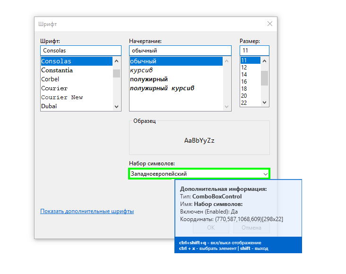The width and height of the screenshot is (346, 274).
Task: Choose font size 22
Action: pyautogui.click(x=244, y=103)
